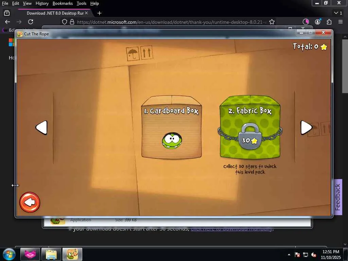Click Firefox forward navigation arrow

(x=19, y=22)
